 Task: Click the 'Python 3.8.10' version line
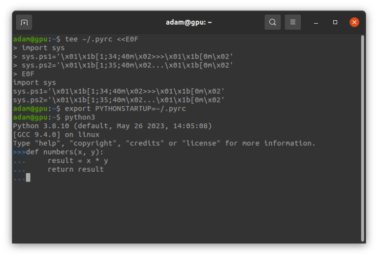pyautogui.click(x=112, y=126)
